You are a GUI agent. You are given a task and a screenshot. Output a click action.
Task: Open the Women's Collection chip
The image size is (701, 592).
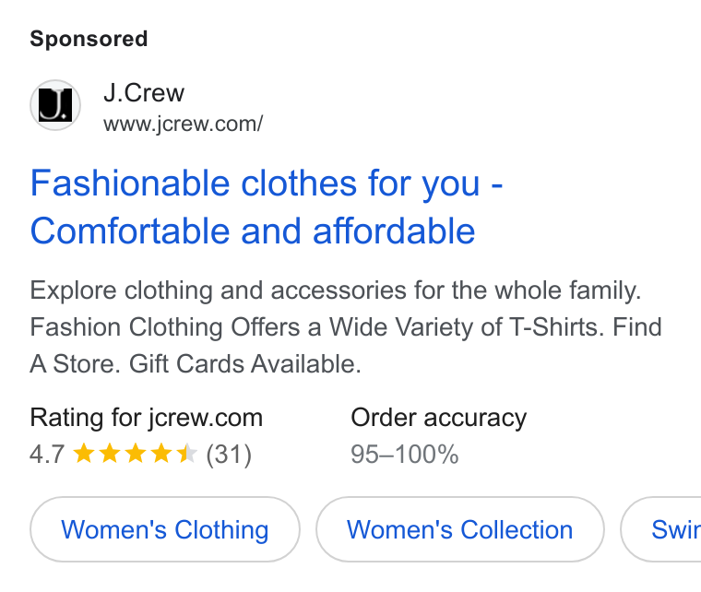[460, 529]
